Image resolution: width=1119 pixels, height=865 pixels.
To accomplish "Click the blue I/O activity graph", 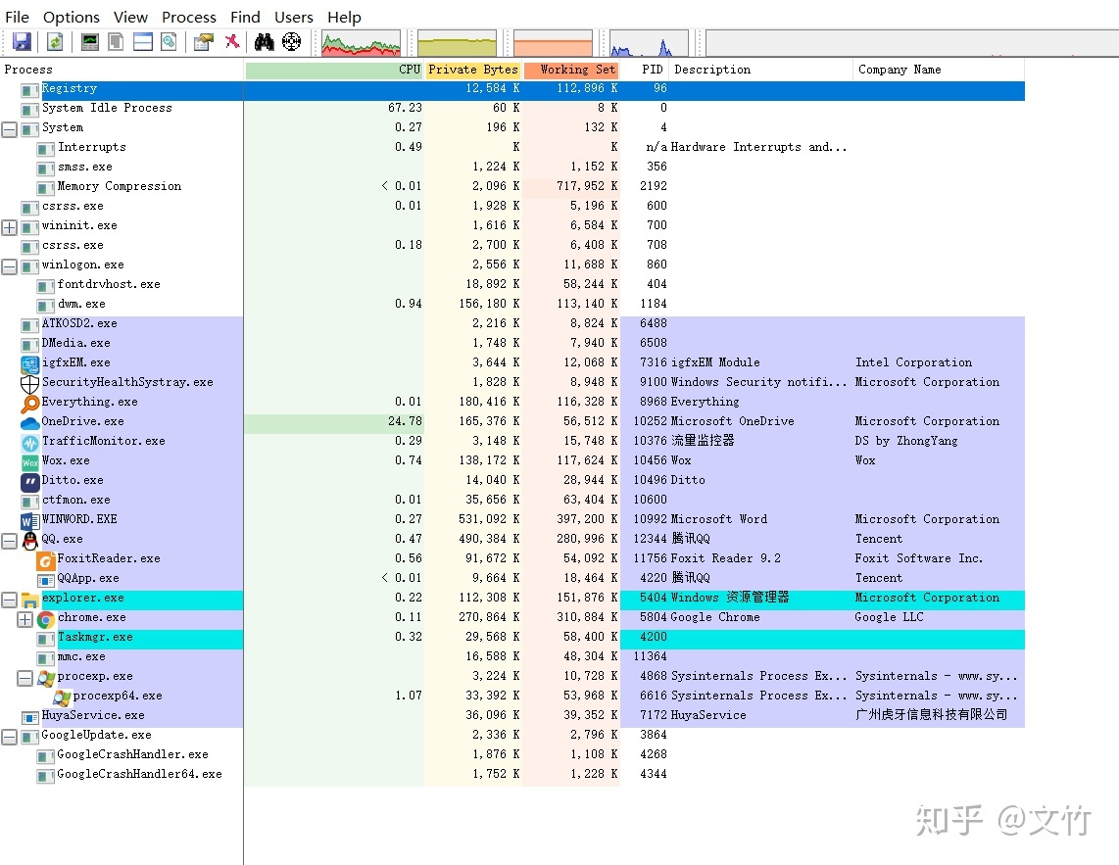I will (649, 43).
